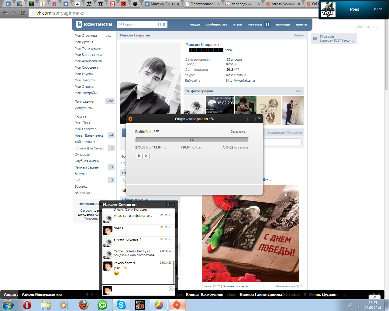Expand all photos with the «все» link
389x311 pixels.
[x=299, y=91]
